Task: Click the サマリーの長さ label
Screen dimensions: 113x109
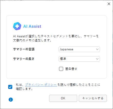Action: click(24, 59)
